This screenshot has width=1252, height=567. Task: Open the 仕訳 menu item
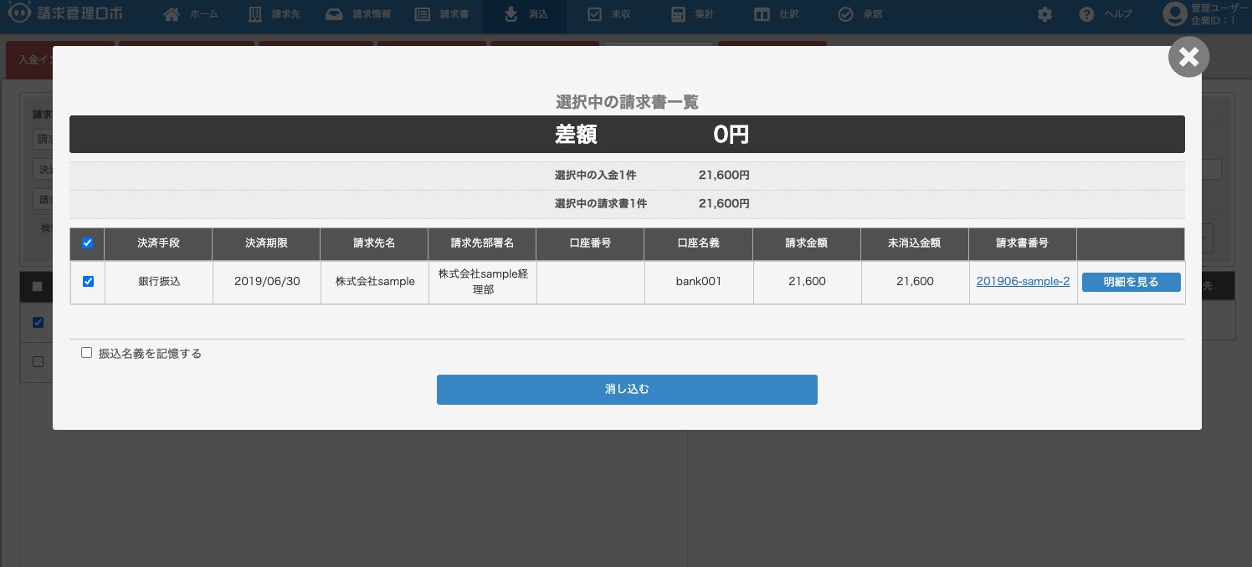pyautogui.click(x=776, y=14)
